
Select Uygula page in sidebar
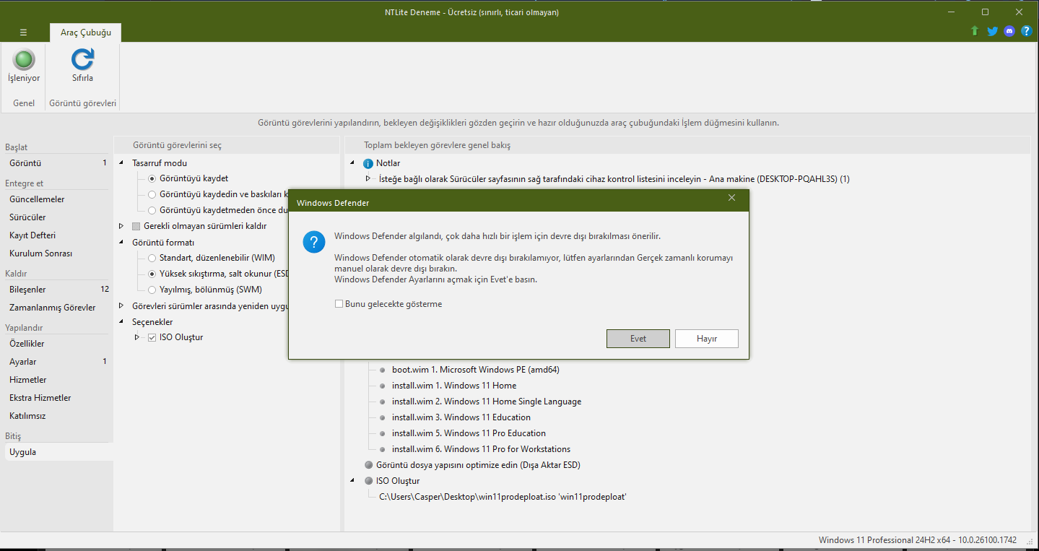[57, 452]
